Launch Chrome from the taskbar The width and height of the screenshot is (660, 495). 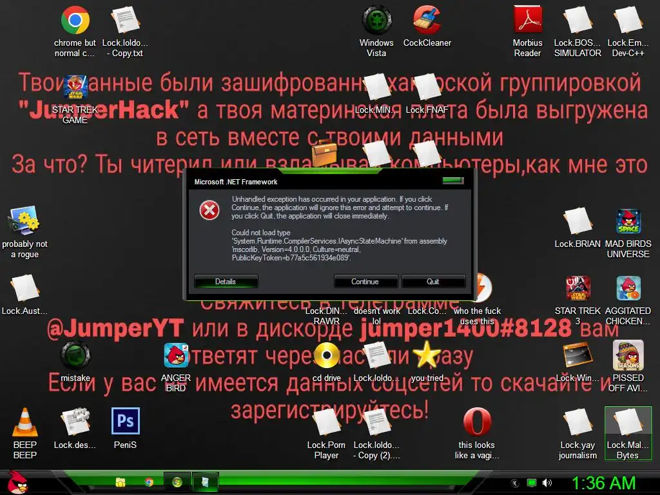coord(149,482)
